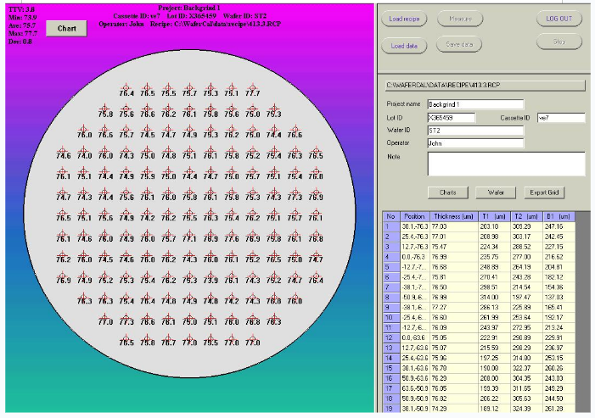Click the Position column header
Screen dimensions: 595x418
click(x=414, y=216)
